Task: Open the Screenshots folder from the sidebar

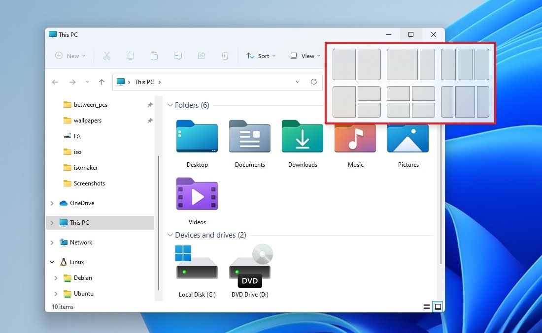Action: click(89, 183)
